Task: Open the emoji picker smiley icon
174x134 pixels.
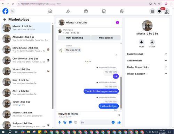Action: (x=113, y=122)
